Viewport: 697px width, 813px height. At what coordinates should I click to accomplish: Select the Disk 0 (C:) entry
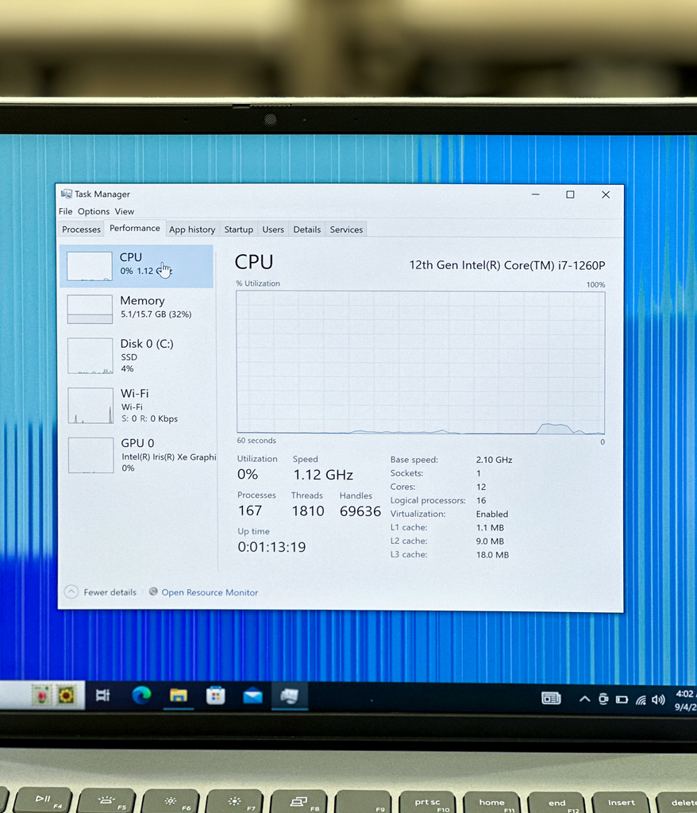click(137, 356)
